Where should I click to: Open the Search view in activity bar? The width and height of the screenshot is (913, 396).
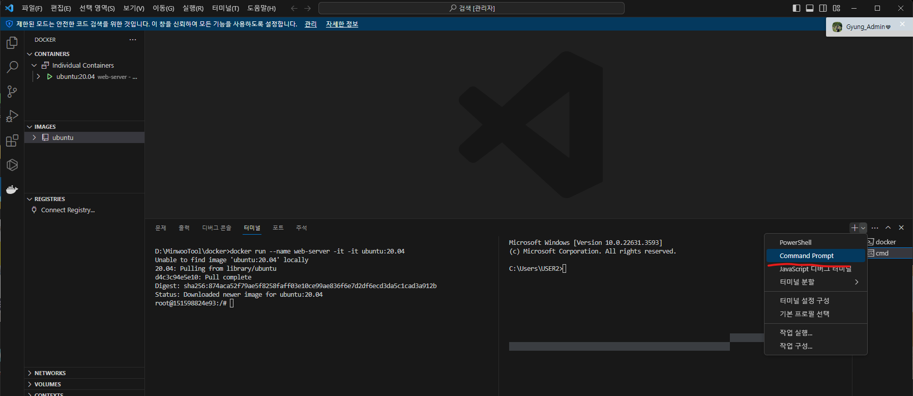pyautogui.click(x=12, y=67)
